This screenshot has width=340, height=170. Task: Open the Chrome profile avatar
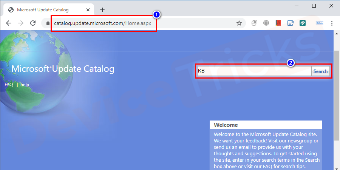(319, 23)
